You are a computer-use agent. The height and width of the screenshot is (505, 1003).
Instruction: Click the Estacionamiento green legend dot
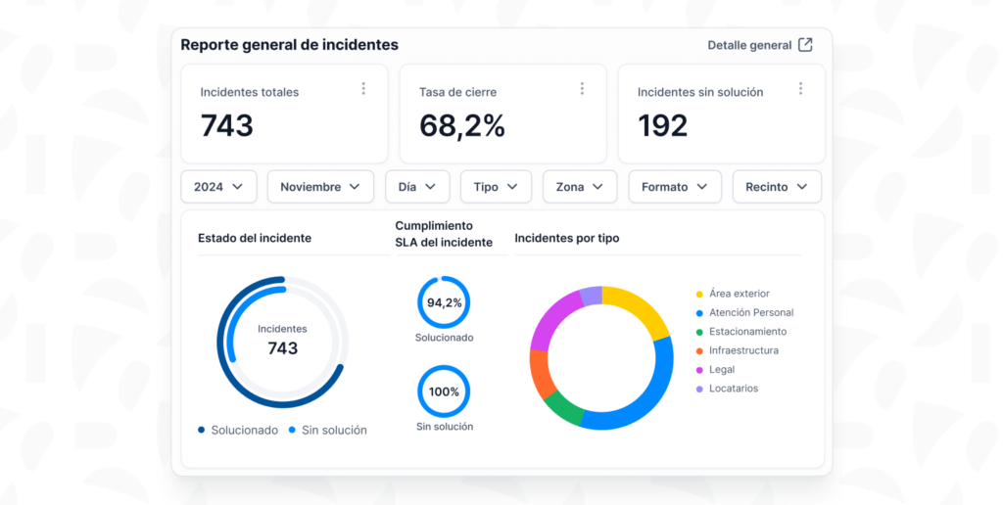(x=699, y=332)
